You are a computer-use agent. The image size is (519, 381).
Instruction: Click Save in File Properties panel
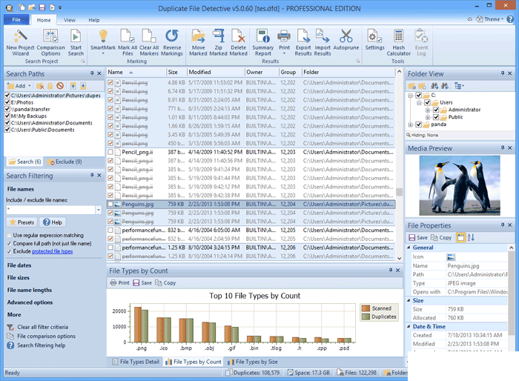418,237
